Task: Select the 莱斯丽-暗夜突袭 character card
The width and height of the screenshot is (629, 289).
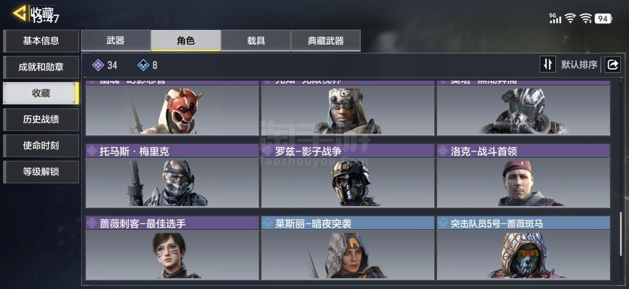Action: coord(348,248)
